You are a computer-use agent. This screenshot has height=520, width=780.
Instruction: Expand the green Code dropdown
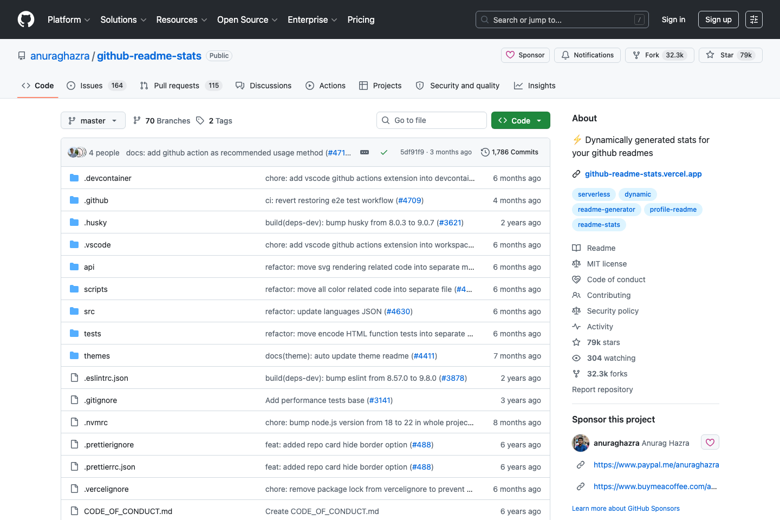pos(520,120)
